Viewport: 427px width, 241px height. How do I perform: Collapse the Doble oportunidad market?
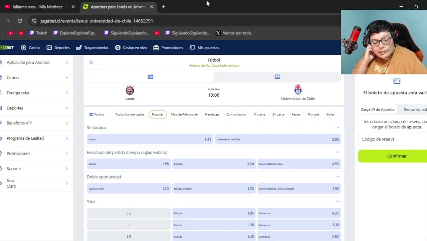point(337,177)
